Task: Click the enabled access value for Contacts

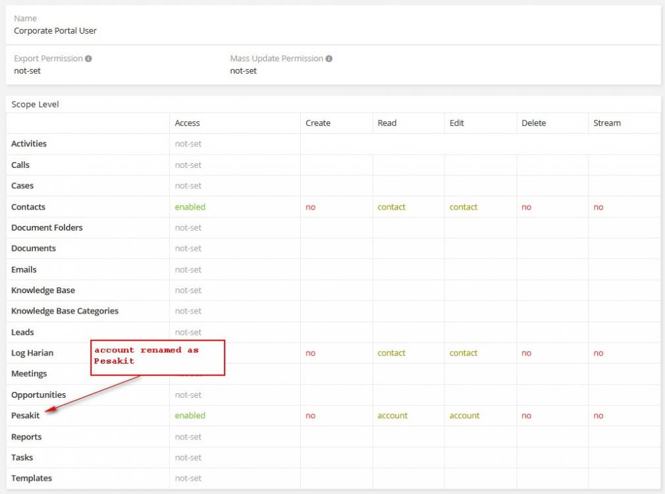Action: [x=190, y=207]
